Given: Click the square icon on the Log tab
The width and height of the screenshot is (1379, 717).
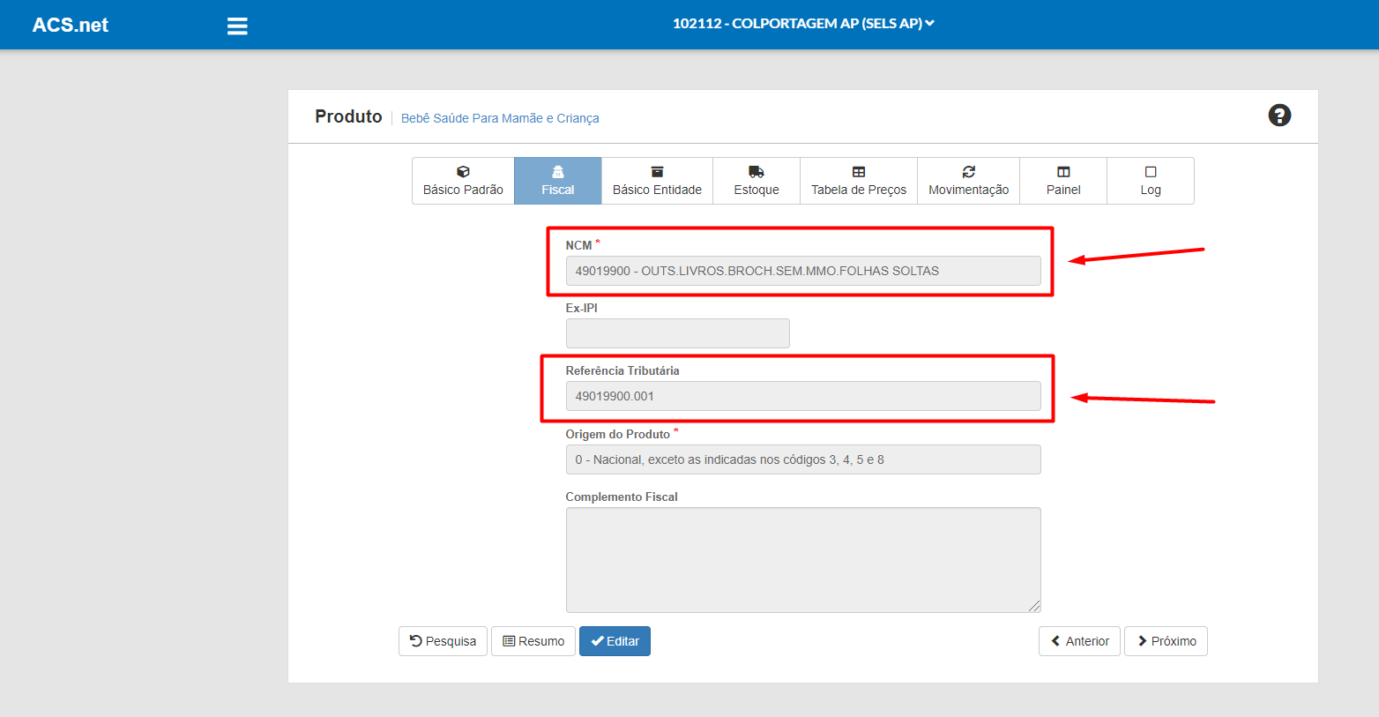Looking at the screenshot, I should 1151,172.
